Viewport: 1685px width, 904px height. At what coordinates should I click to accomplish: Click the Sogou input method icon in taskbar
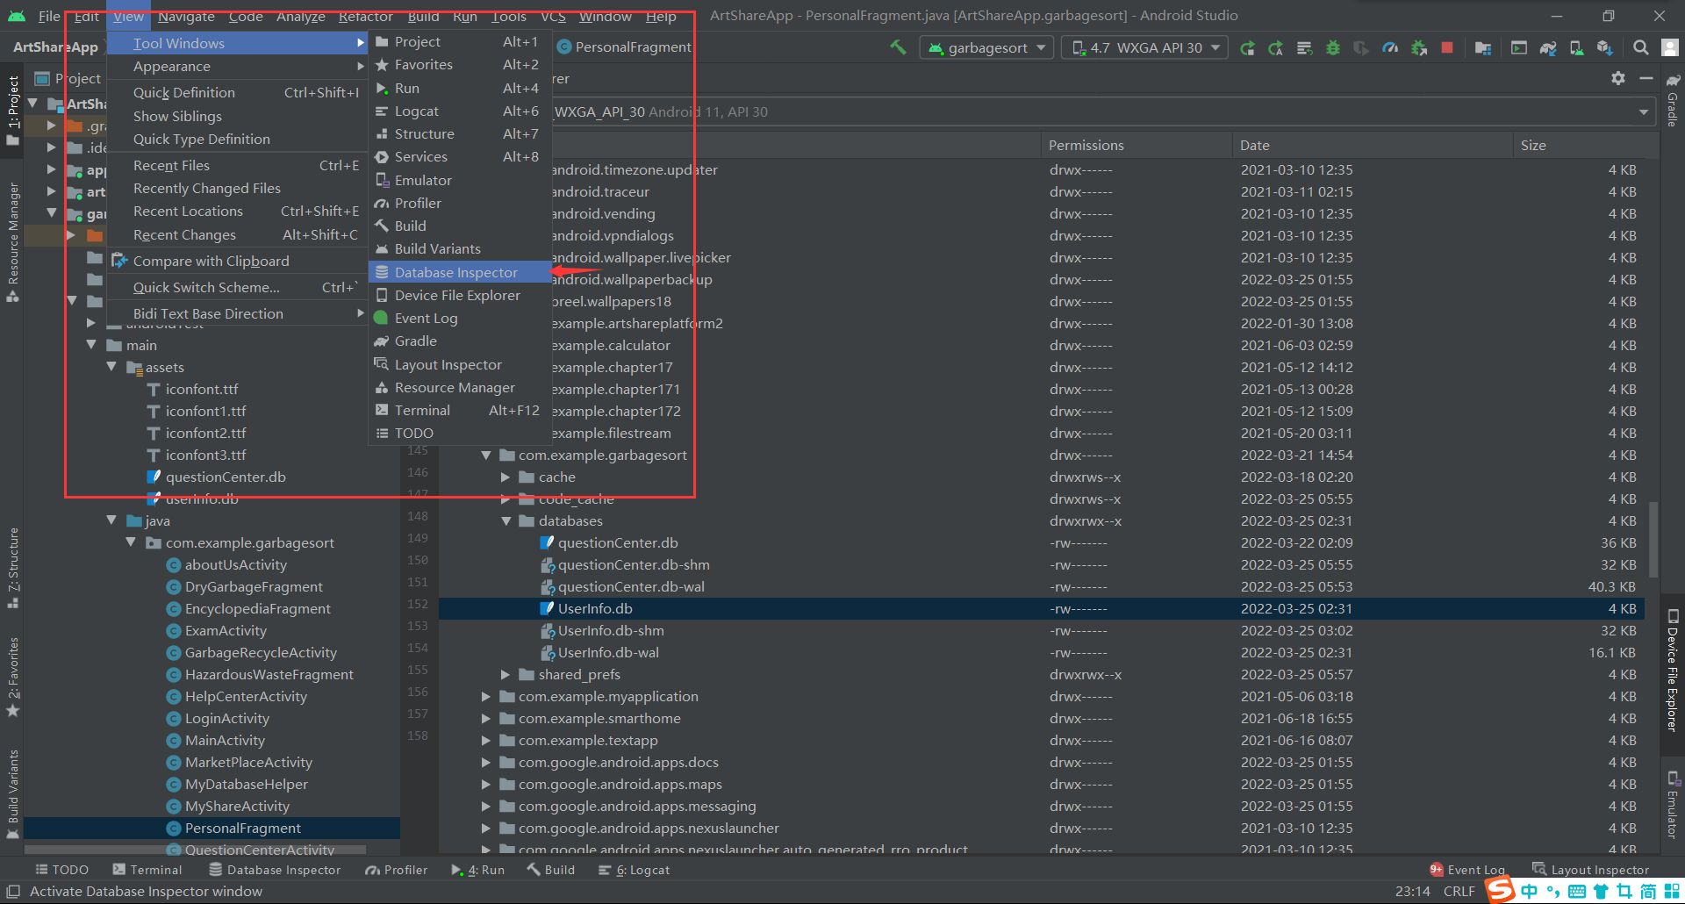(1499, 890)
